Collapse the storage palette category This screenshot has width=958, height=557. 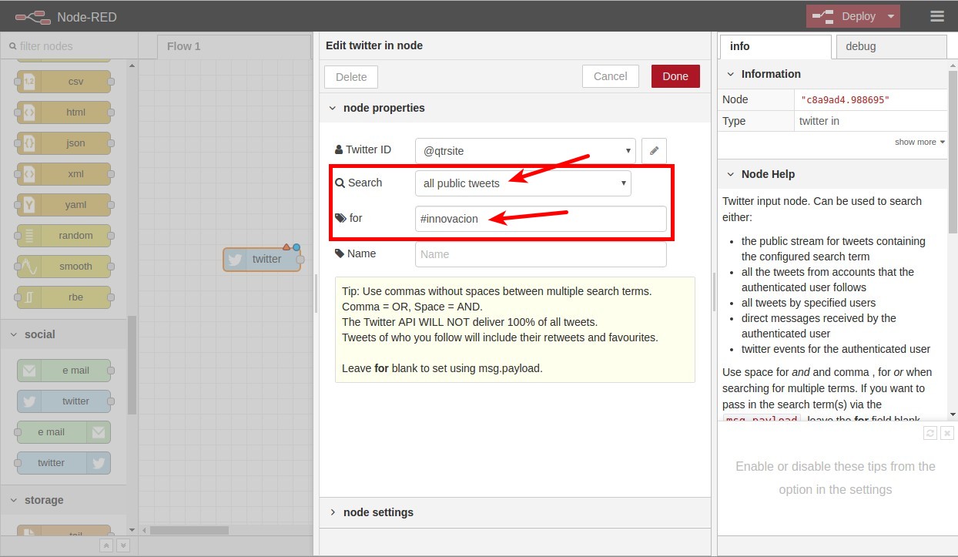pos(63,500)
